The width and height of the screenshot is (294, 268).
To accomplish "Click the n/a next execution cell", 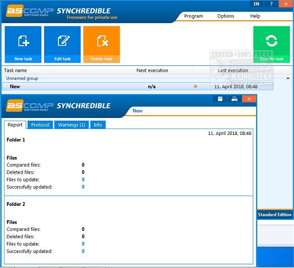I will coord(152,87).
